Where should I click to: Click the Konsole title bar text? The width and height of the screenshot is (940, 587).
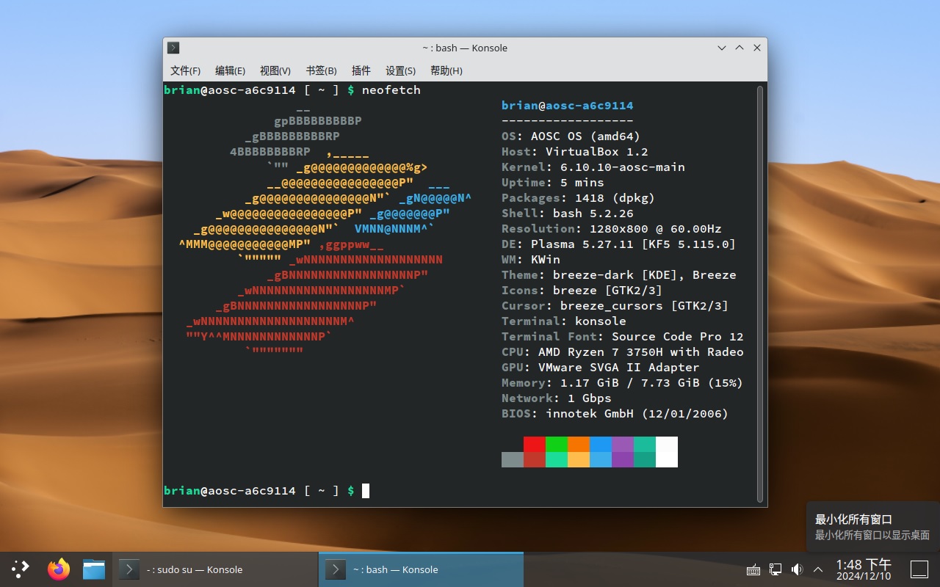(x=465, y=48)
